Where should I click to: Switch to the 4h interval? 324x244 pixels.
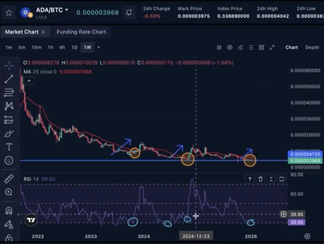[x=62, y=47]
